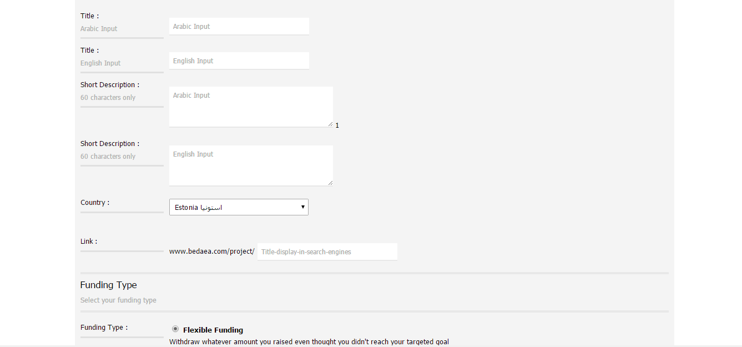Click the resize grip of English description textarea

(330, 183)
